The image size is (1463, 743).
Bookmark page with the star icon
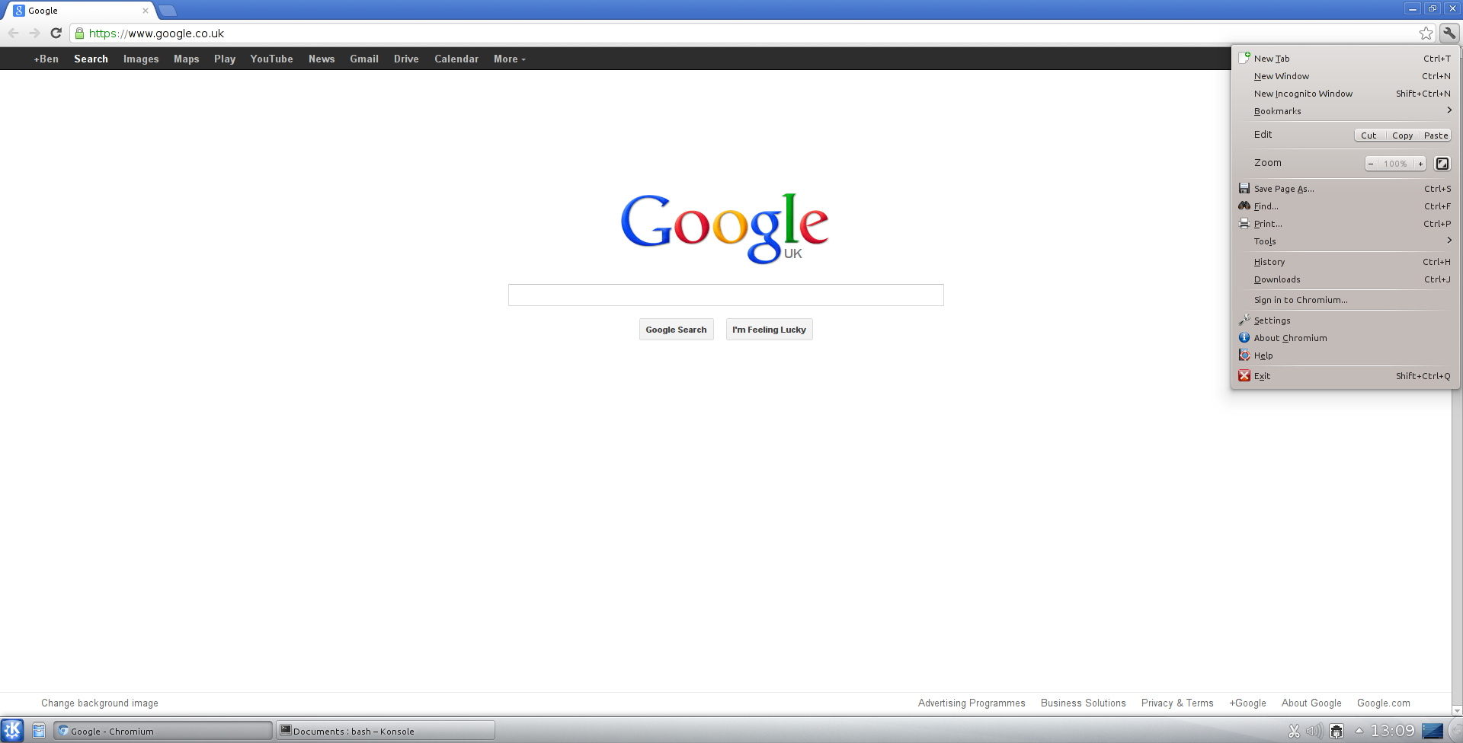[1426, 33]
